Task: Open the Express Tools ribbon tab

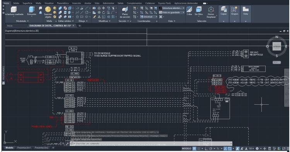Action: point(164,3)
